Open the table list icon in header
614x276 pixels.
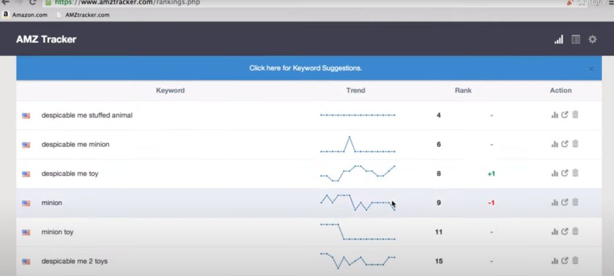(x=576, y=39)
